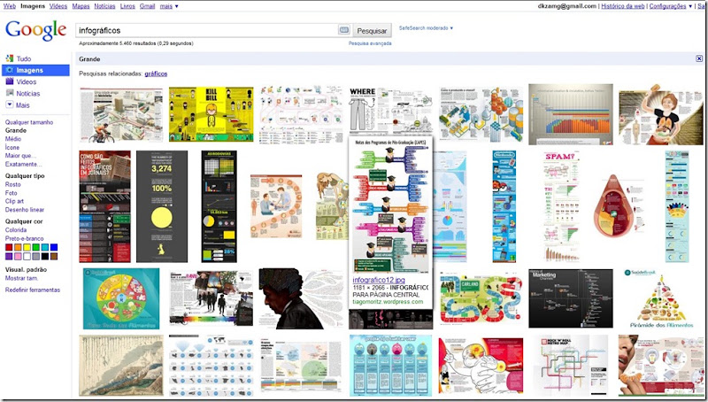Open Pesquisa avançada link
The width and height of the screenshot is (708, 402).
pos(370,43)
